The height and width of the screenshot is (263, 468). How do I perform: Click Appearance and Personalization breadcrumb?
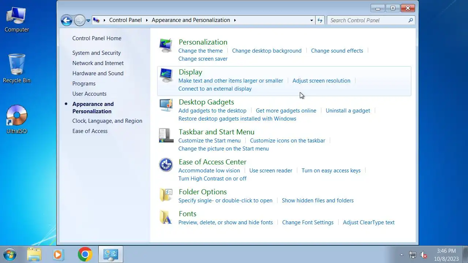click(191, 20)
